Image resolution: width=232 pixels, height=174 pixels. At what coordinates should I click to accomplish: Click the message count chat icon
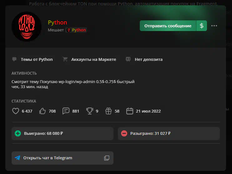click(x=66, y=111)
